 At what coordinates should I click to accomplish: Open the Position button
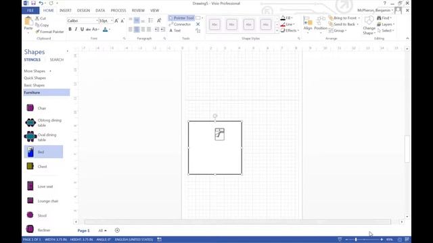pos(321,25)
